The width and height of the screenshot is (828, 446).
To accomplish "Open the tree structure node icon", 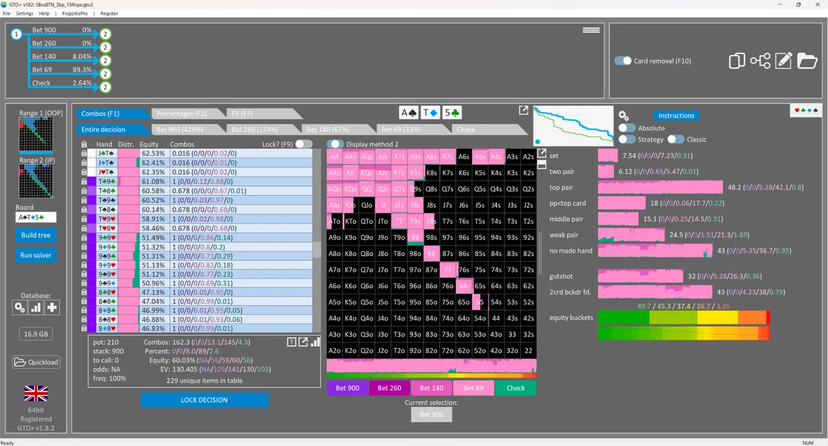I will 760,61.
